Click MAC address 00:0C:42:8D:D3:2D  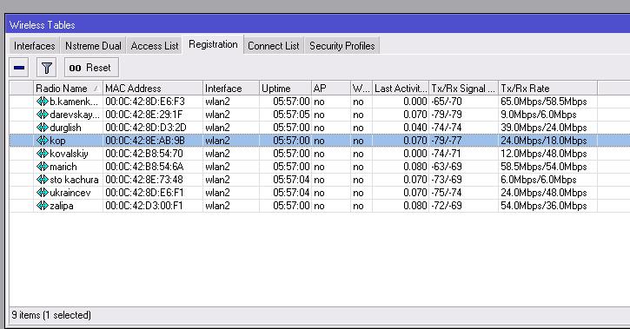coord(146,128)
